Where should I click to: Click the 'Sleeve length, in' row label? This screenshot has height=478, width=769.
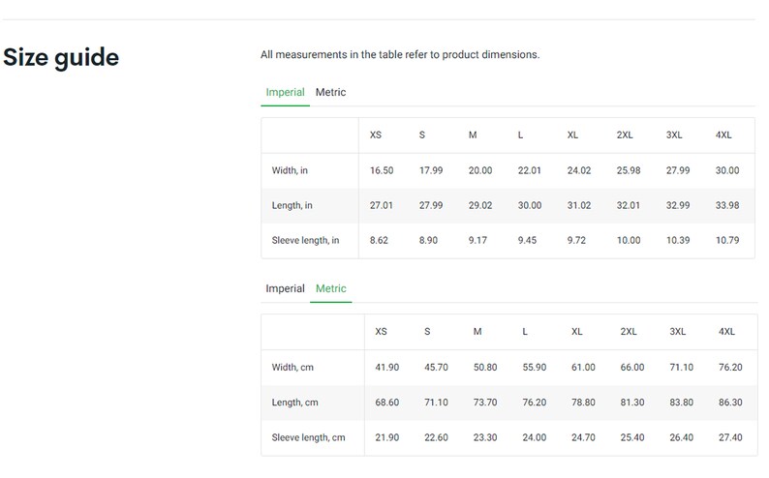pyautogui.click(x=305, y=240)
